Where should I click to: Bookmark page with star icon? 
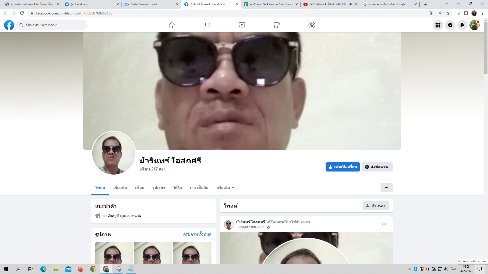coord(448,13)
